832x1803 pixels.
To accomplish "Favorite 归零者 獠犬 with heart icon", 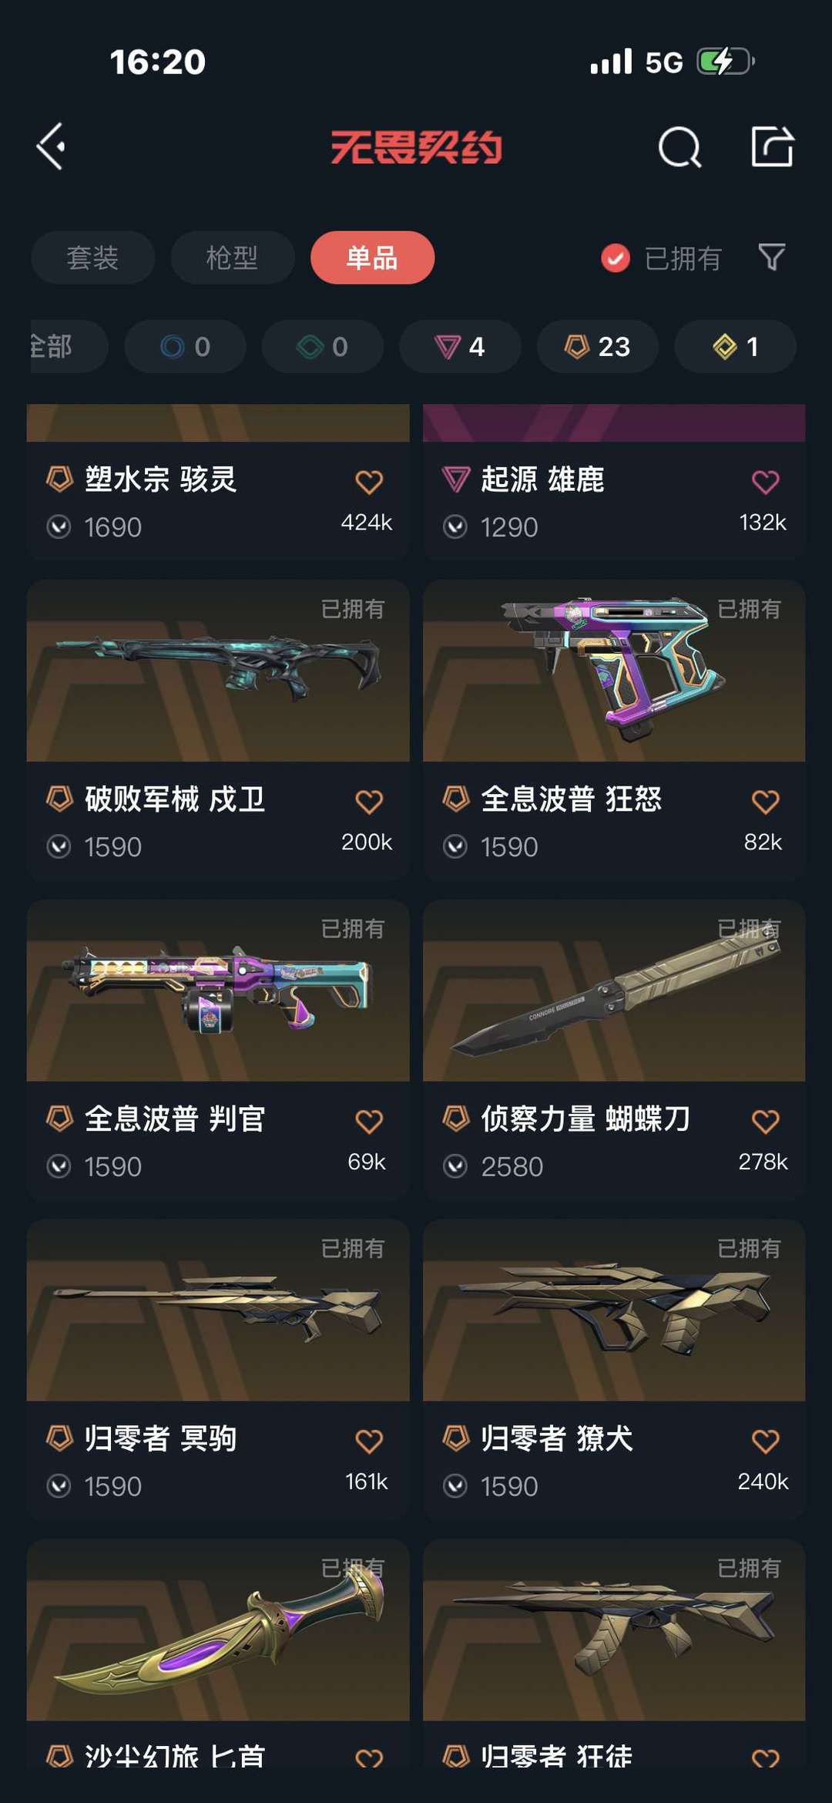I will (x=765, y=1441).
